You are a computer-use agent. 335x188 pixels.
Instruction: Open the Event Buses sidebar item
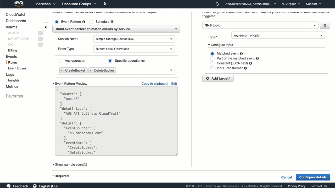coord(17,68)
